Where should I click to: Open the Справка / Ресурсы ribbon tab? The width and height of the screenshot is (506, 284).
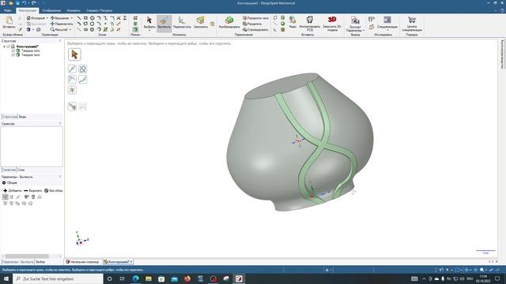point(99,10)
